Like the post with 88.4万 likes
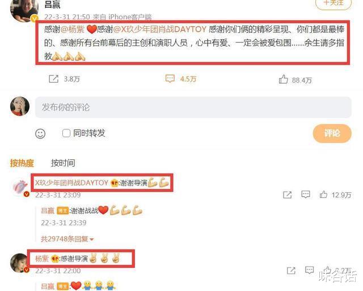 tap(284, 79)
